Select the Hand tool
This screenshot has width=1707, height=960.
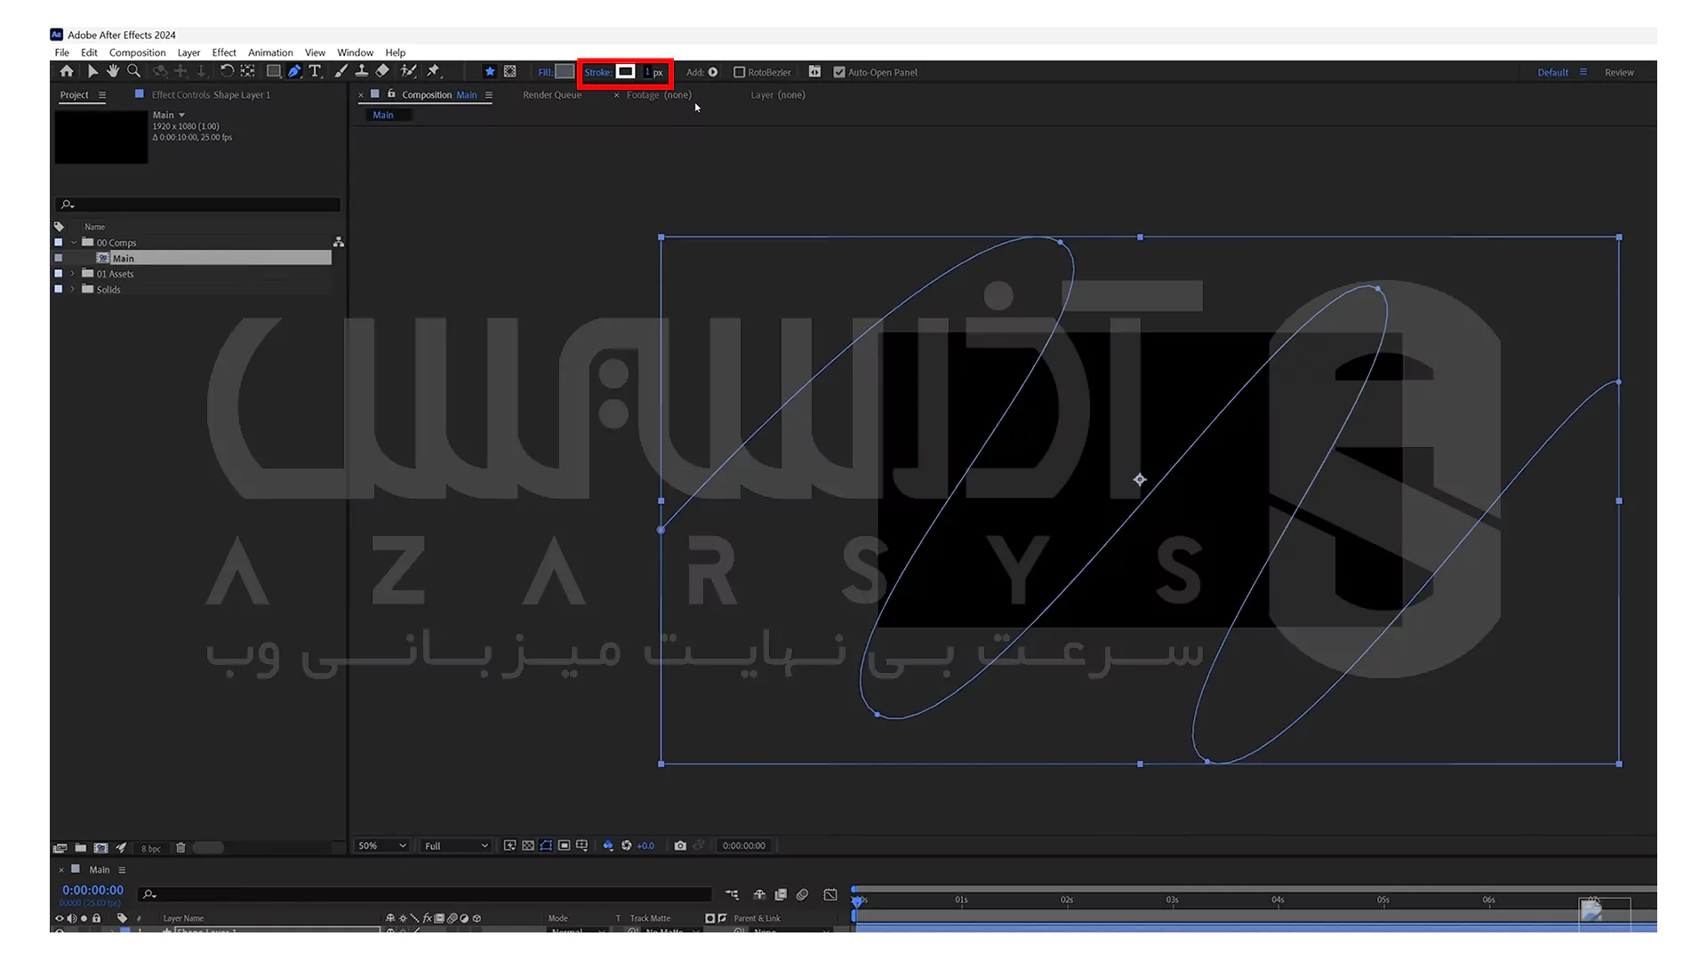[113, 71]
